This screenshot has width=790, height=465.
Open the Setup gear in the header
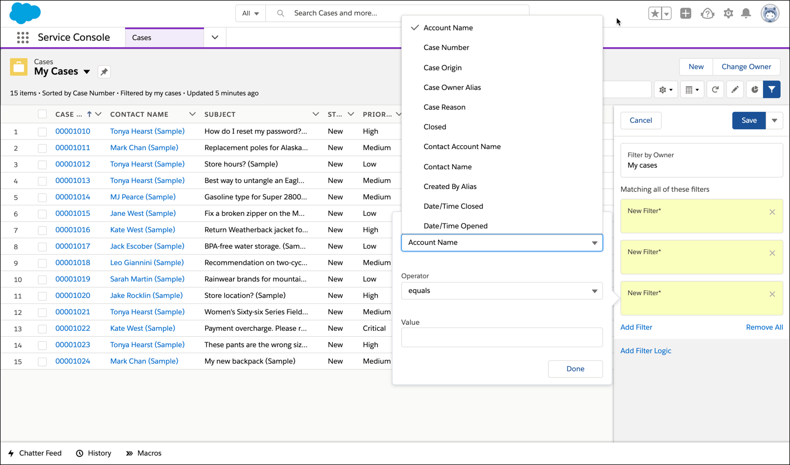pos(728,14)
